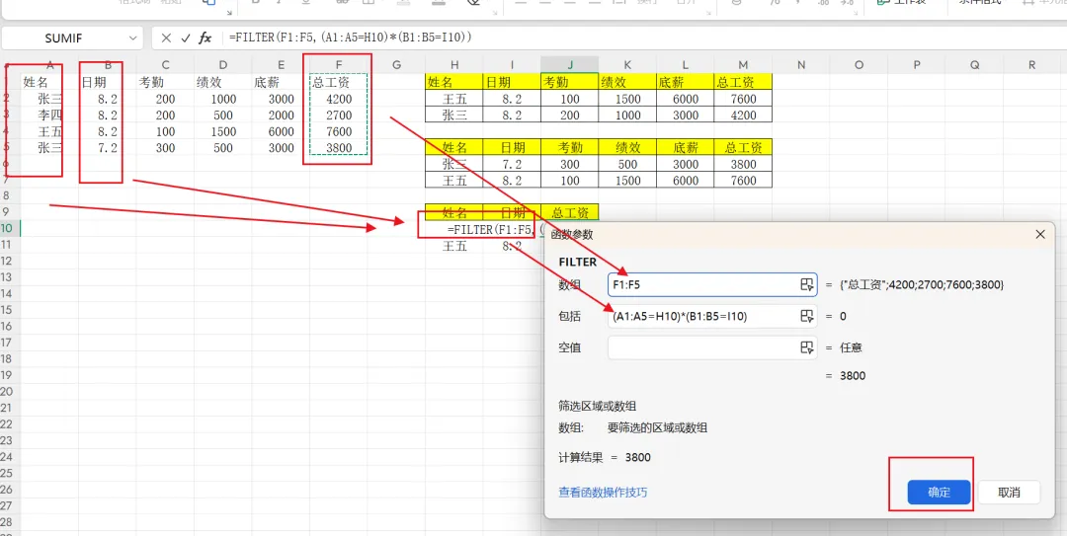Select cell F2 showing 4200

coord(339,99)
